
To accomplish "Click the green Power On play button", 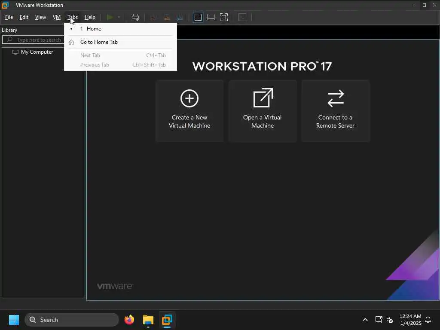I will coord(110,17).
